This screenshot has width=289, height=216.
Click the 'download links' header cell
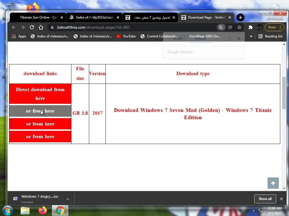(x=40, y=74)
